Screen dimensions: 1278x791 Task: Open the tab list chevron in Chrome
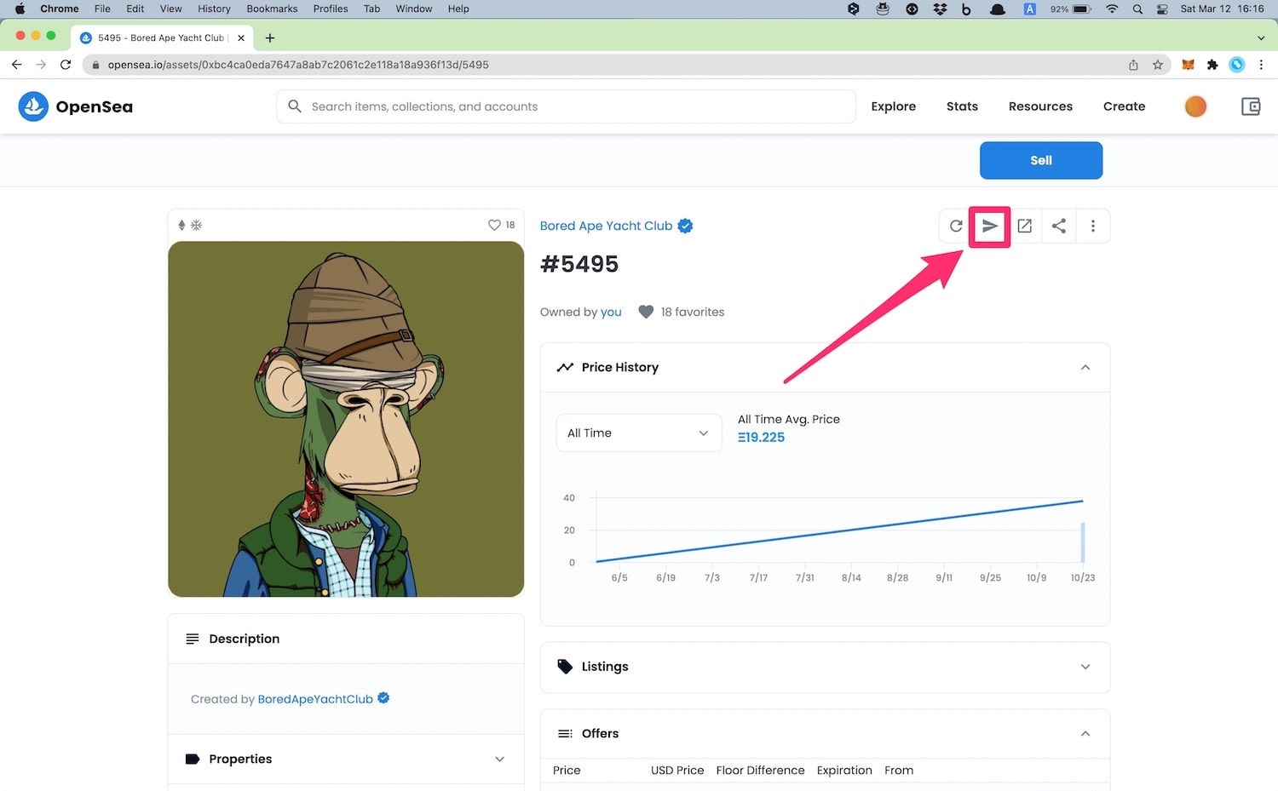[1261, 37]
